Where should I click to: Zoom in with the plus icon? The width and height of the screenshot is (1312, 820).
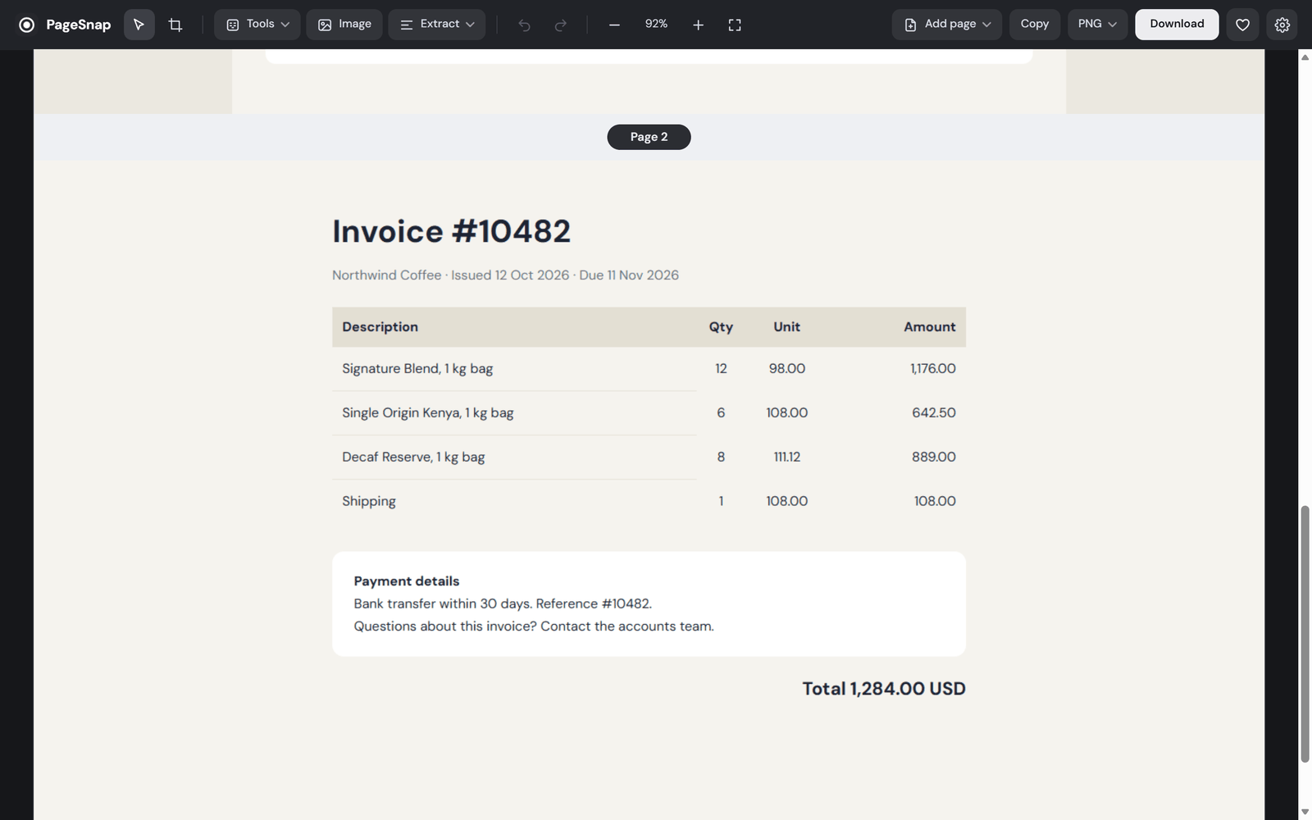698,25
